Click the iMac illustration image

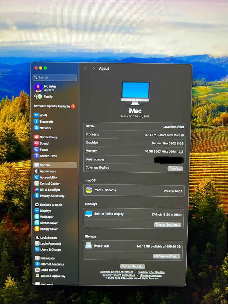(x=135, y=93)
